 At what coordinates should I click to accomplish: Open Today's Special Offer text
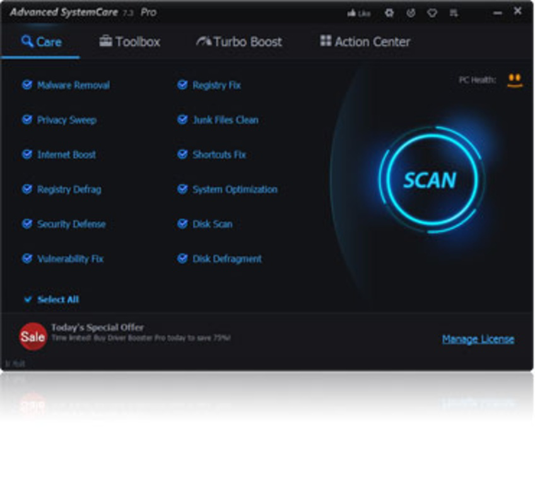(x=97, y=327)
